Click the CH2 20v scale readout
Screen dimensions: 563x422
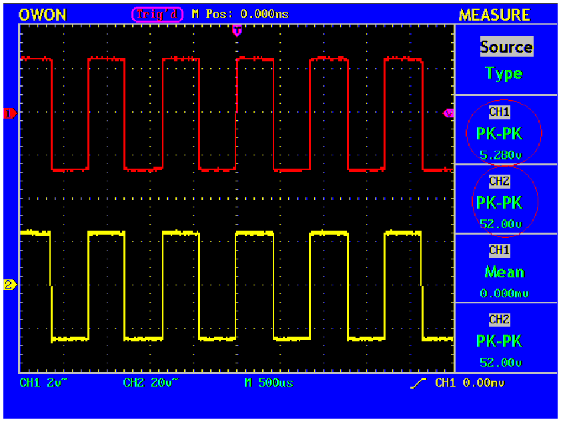pyautogui.click(x=151, y=383)
